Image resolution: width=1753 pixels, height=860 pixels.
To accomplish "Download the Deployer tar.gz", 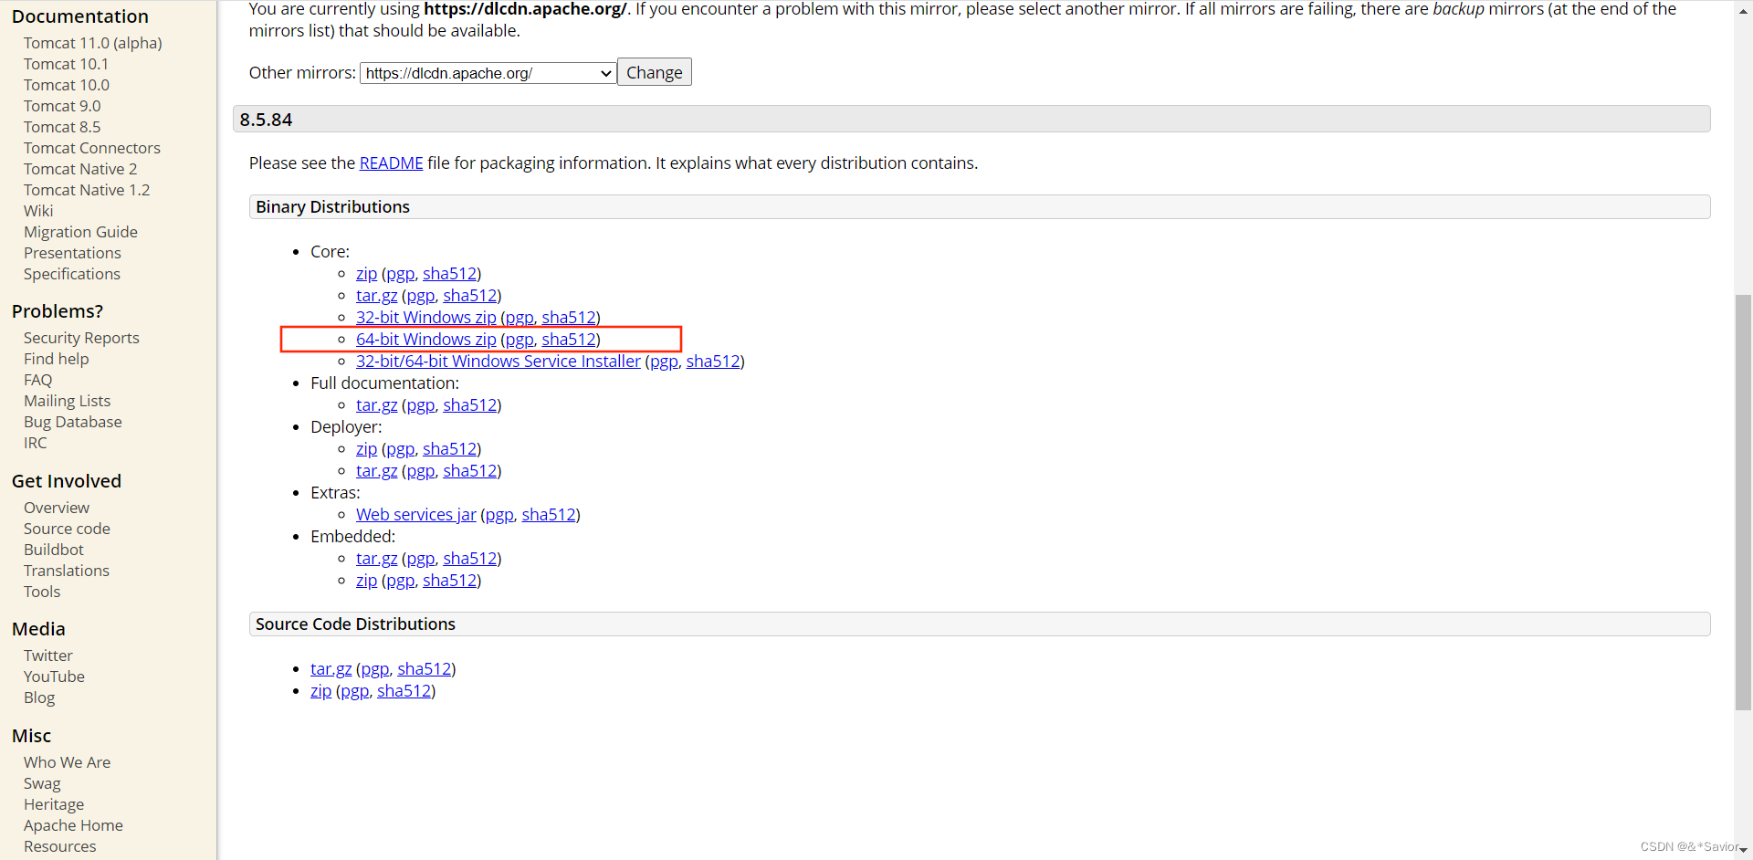I will (376, 471).
